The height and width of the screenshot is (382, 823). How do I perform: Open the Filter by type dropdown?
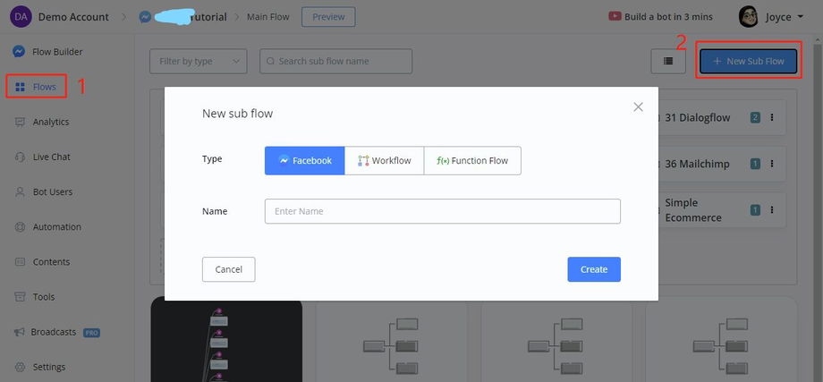199,62
